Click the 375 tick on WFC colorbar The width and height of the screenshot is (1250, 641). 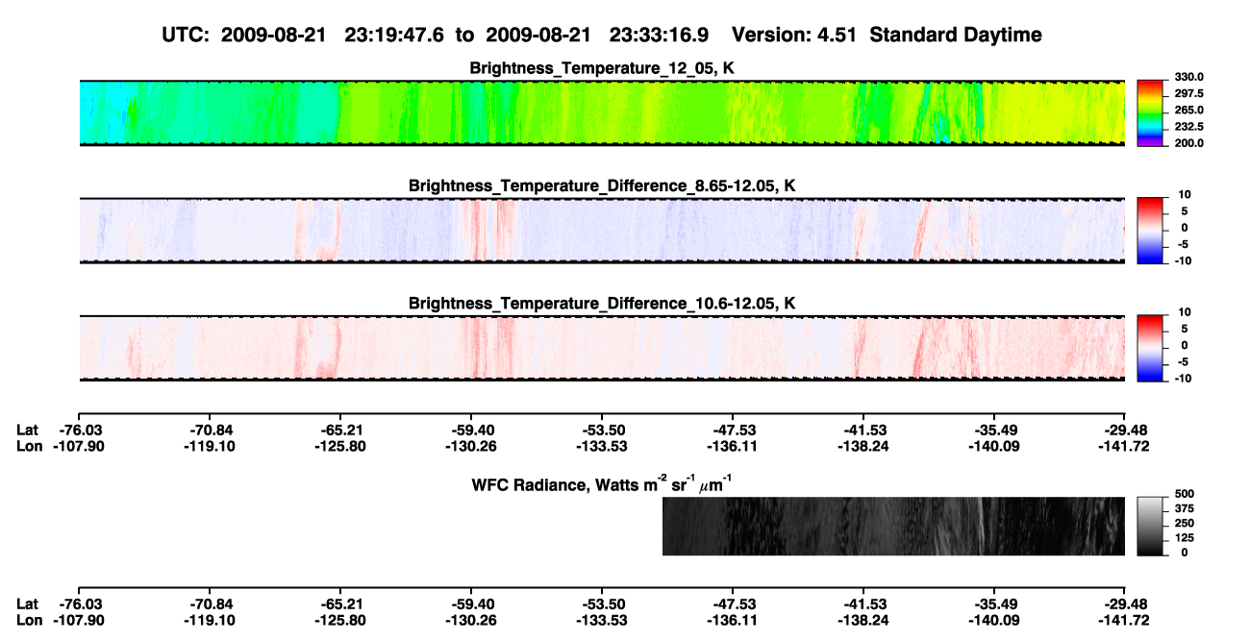(x=1184, y=509)
